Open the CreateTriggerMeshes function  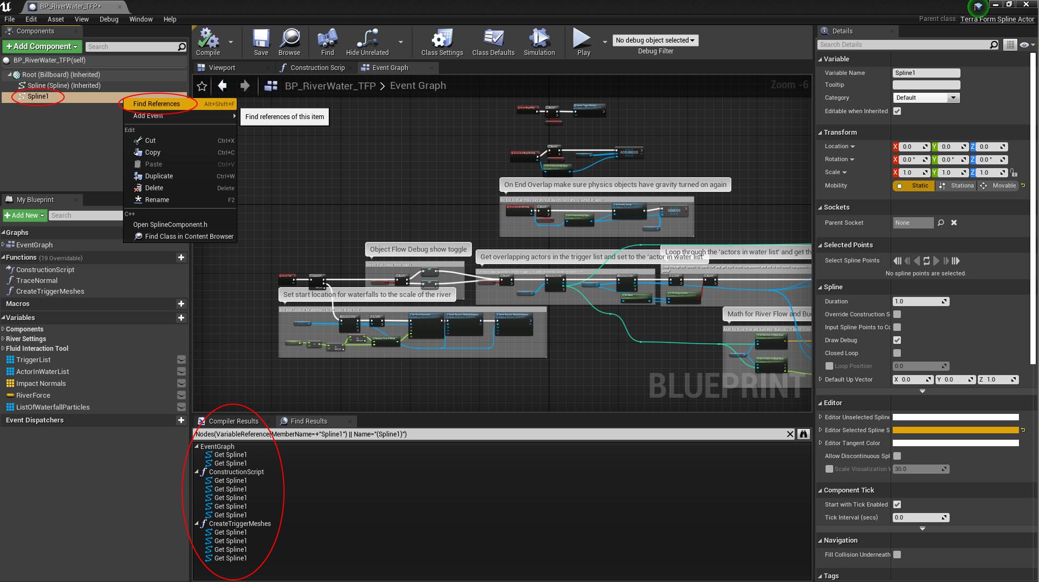(50, 292)
